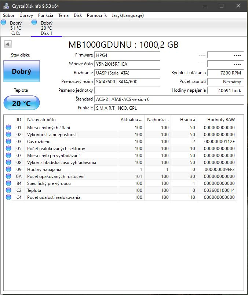
Task: Click the Najhoršia column header
Action: [158, 120]
